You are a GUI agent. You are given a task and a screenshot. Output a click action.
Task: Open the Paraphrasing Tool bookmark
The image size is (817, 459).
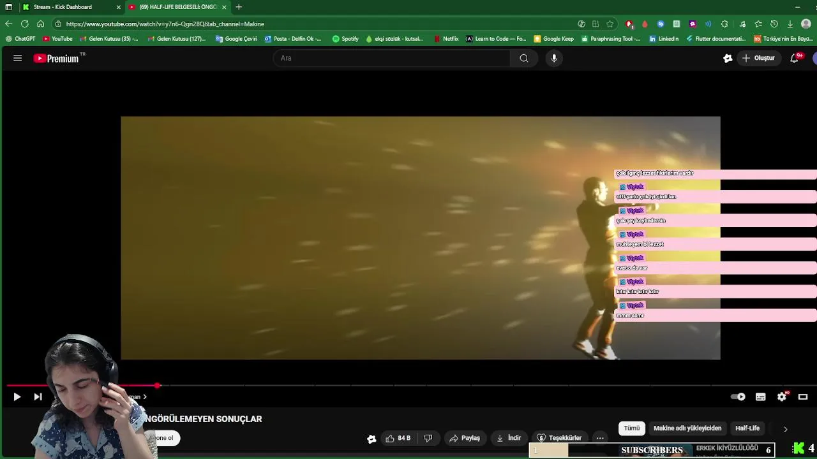tap(610, 39)
